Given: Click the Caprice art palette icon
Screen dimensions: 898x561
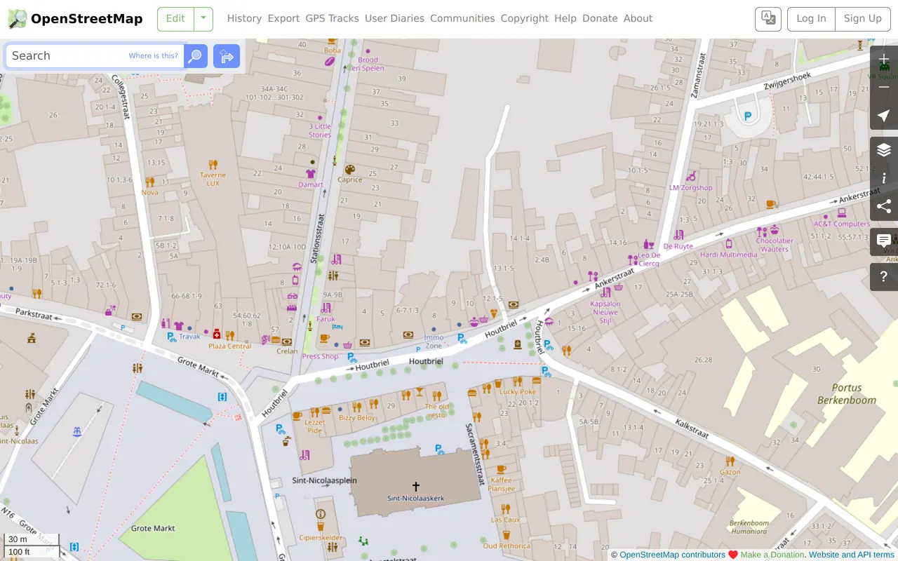Looking at the screenshot, I should (x=349, y=169).
